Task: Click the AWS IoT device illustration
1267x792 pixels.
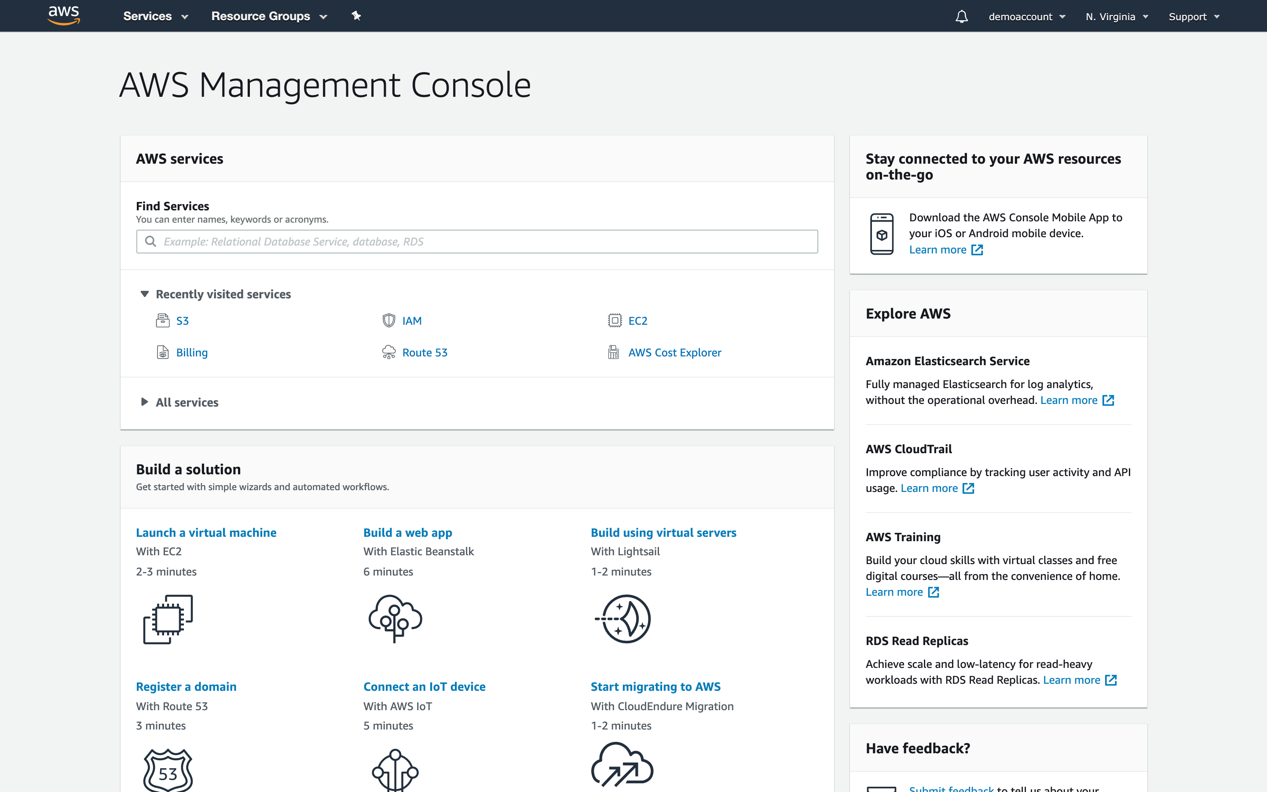Action: pos(395,770)
